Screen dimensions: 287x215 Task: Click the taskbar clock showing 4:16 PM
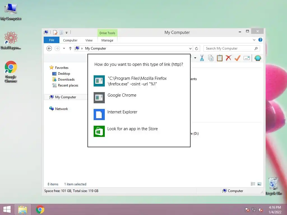pos(275,210)
